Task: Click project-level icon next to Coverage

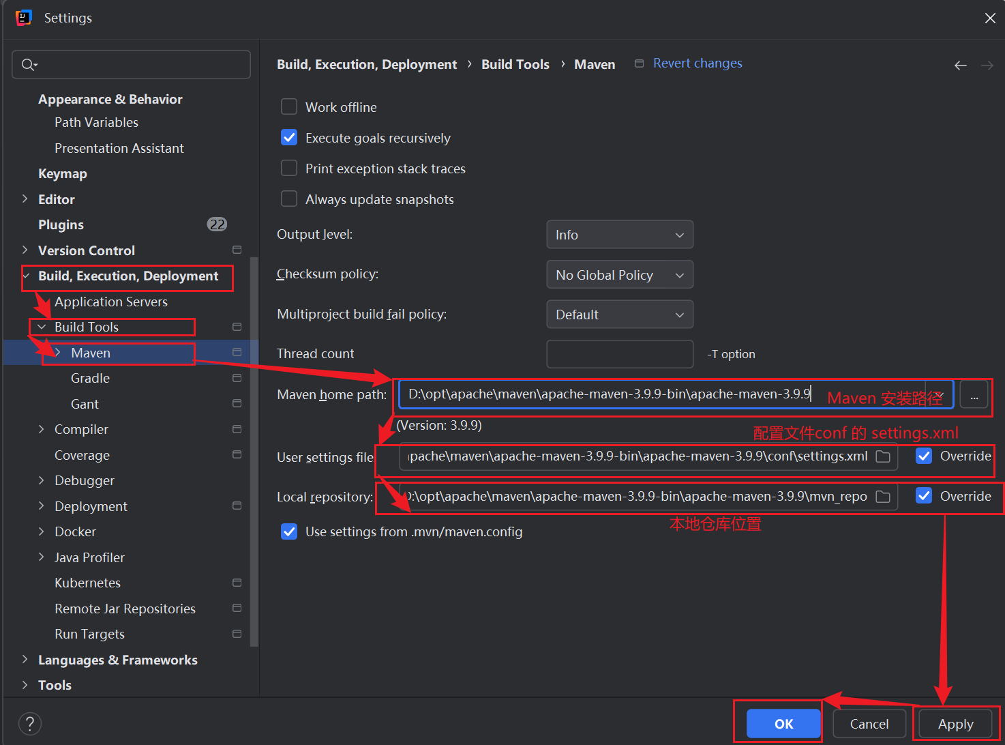Action: [x=237, y=454]
